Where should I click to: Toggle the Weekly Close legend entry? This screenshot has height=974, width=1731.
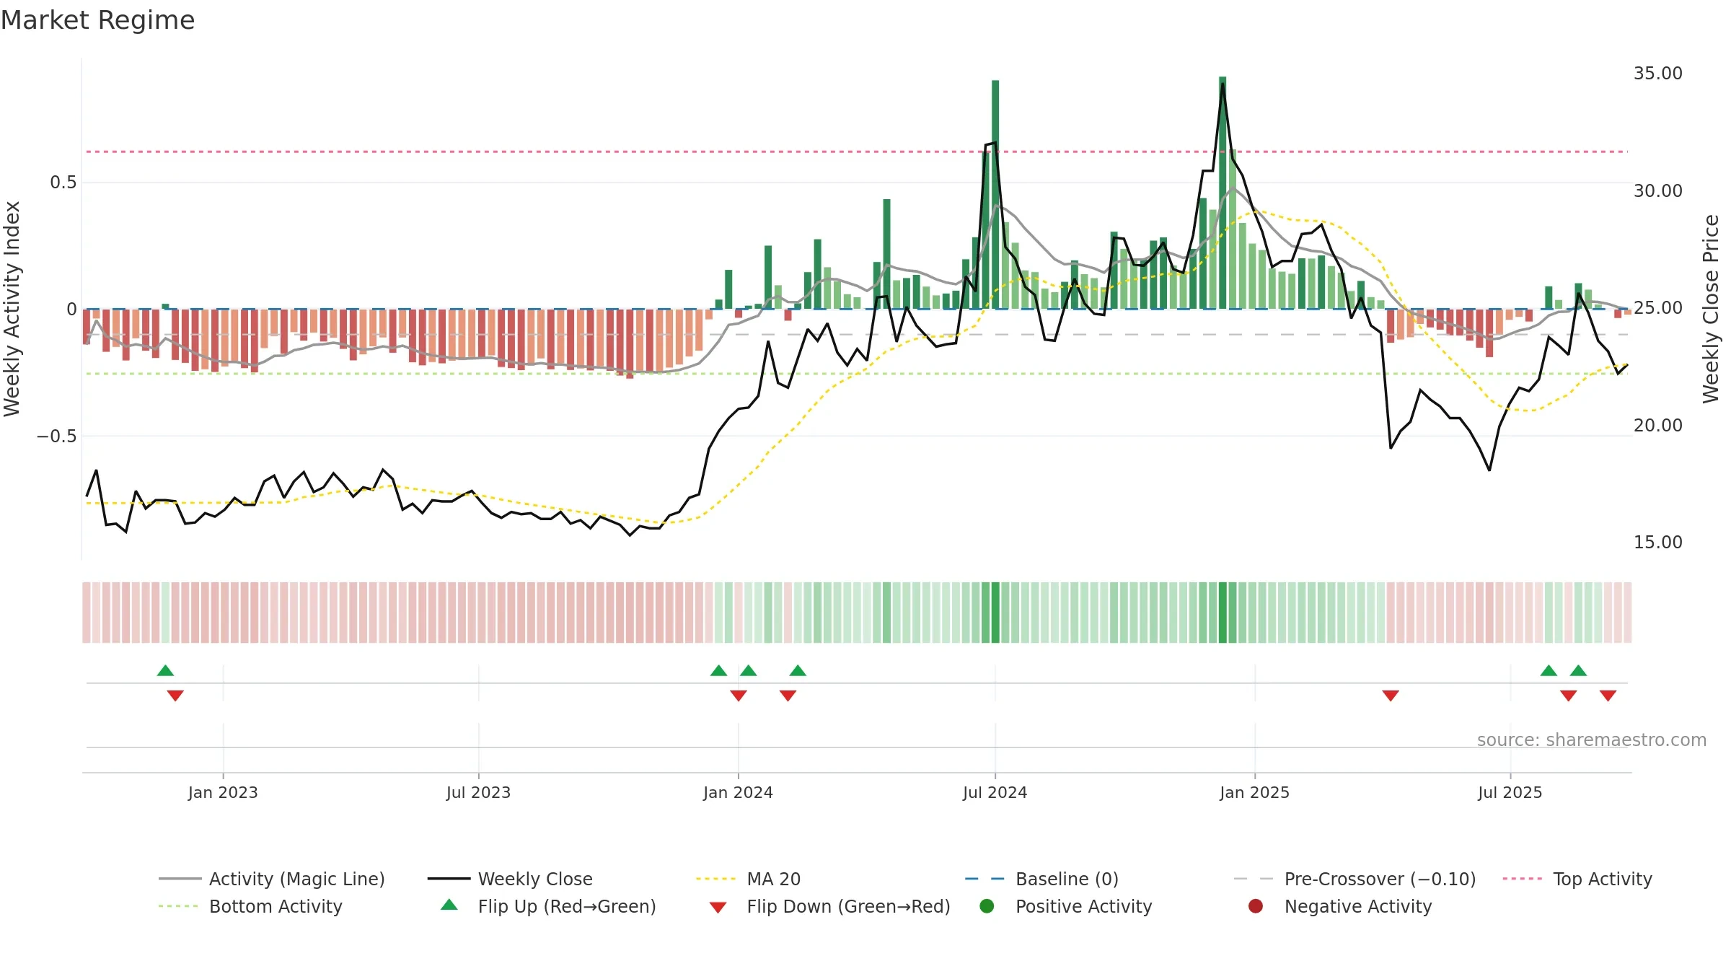point(510,879)
